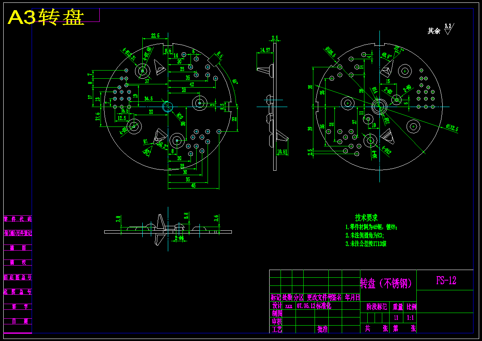
Task: Select the "工艺" row label
Action: pos(277,330)
